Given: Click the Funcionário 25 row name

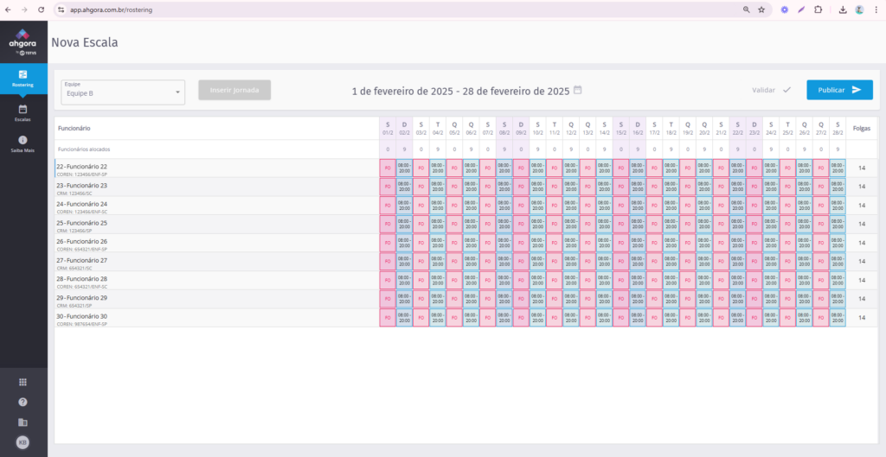Looking at the screenshot, I should pos(82,223).
